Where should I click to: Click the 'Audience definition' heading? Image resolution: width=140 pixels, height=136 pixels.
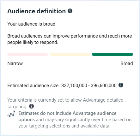coord(37,11)
